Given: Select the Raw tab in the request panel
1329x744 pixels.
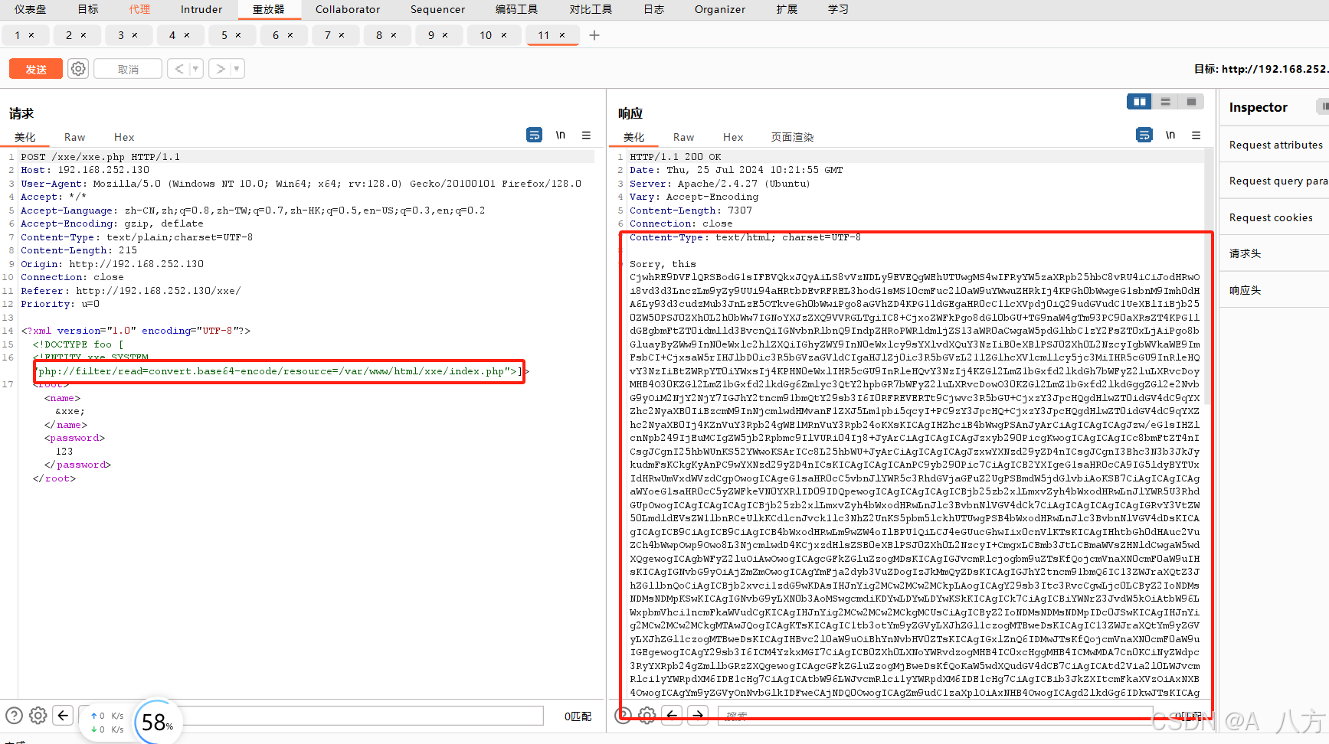Looking at the screenshot, I should pyautogui.click(x=74, y=137).
